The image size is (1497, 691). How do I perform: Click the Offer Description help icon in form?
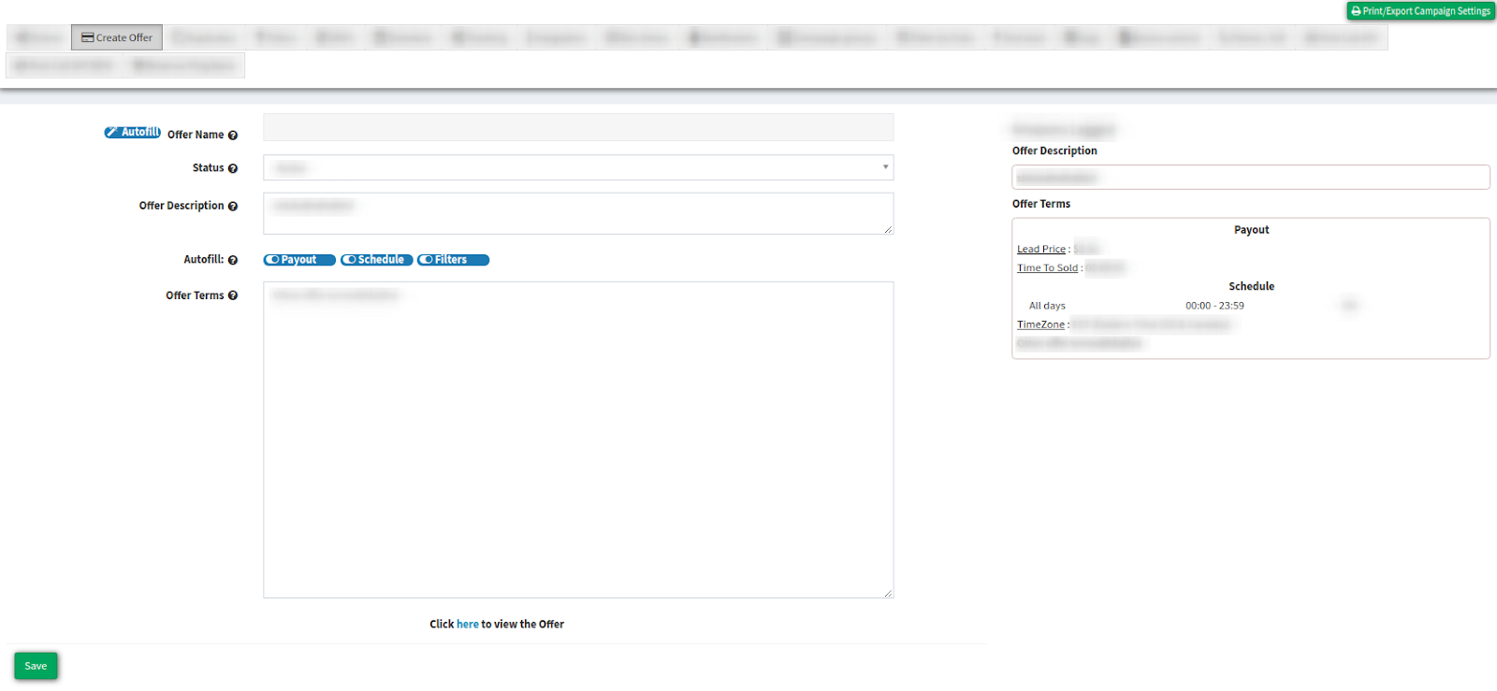(x=233, y=207)
